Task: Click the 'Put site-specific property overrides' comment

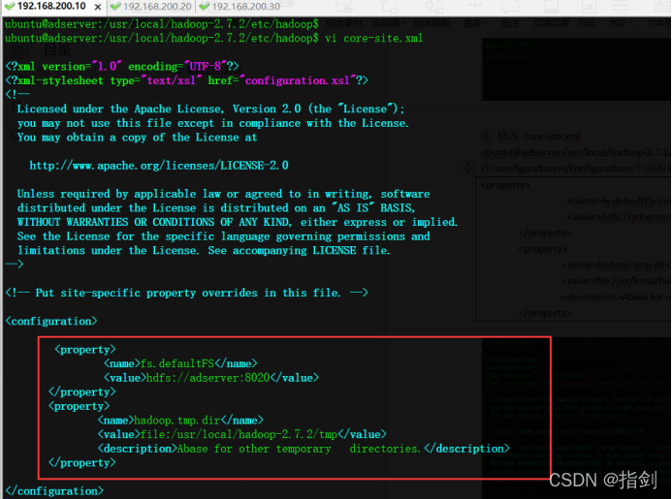Action: click(186, 293)
